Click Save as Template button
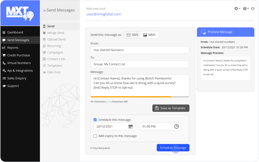Screen dimensions: 259x162 tap(171, 108)
